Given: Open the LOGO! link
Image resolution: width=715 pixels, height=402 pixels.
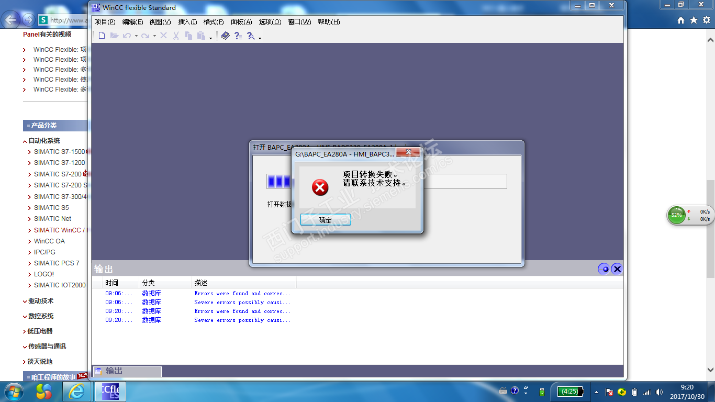Looking at the screenshot, I should 44,274.
